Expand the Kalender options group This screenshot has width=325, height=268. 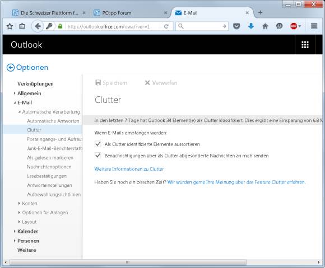coord(15,231)
